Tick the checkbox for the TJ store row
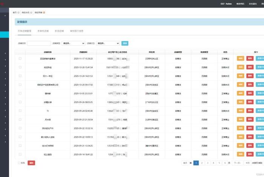Screen dimensions: 264x177 [x=20, y=111]
